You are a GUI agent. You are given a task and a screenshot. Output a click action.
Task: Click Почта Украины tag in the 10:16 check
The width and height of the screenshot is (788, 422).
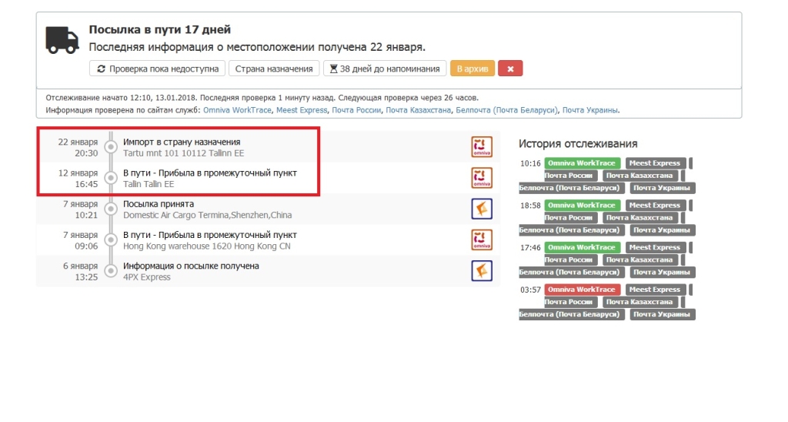[661, 188]
